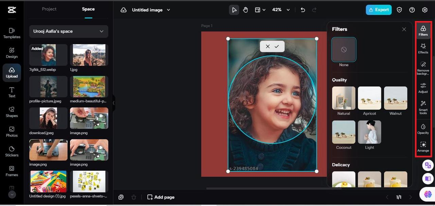Open the Text tool panel
The image size is (435, 206).
pos(12,92)
